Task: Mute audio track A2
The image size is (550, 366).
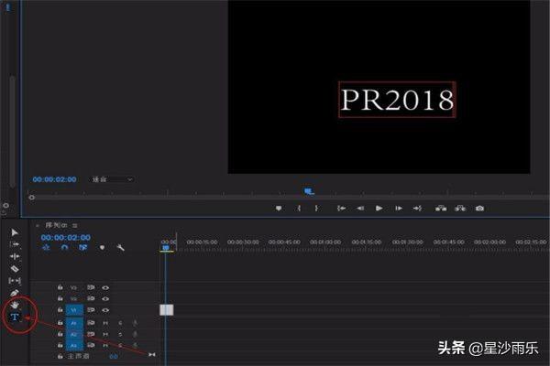Action: [x=105, y=335]
